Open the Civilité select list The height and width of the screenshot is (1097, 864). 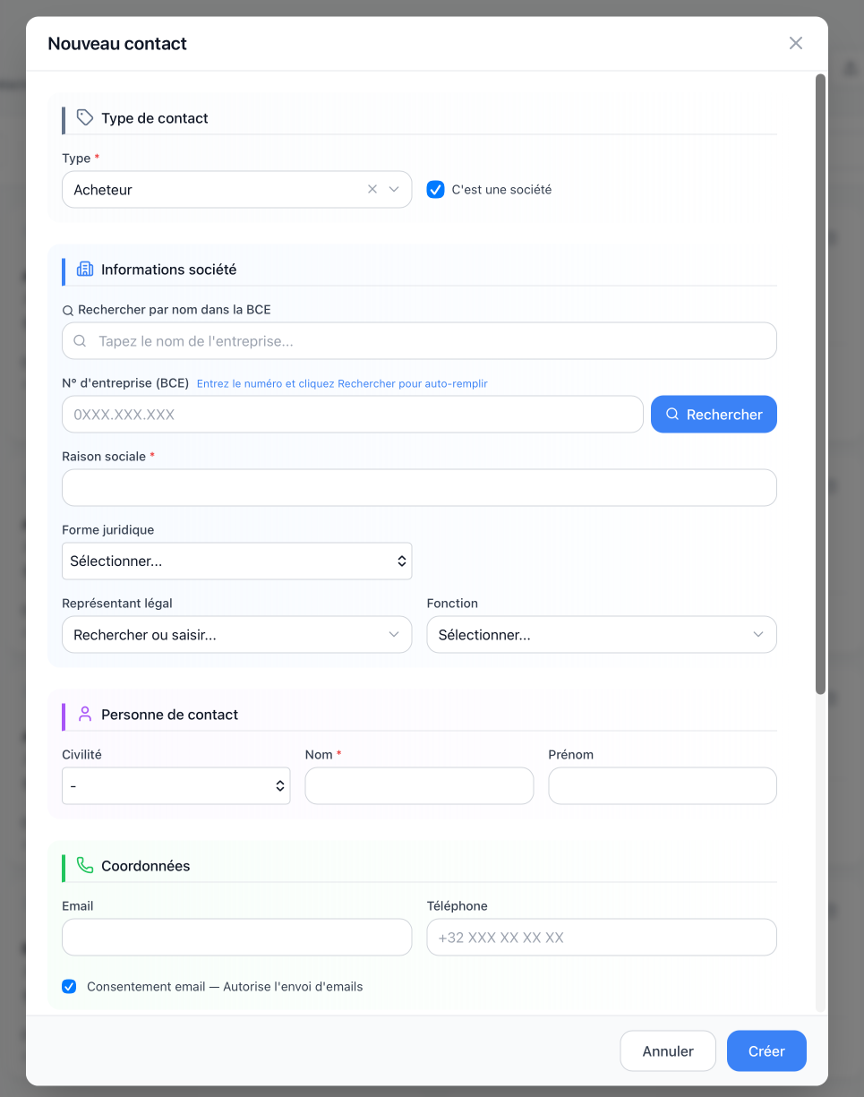click(175, 786)
